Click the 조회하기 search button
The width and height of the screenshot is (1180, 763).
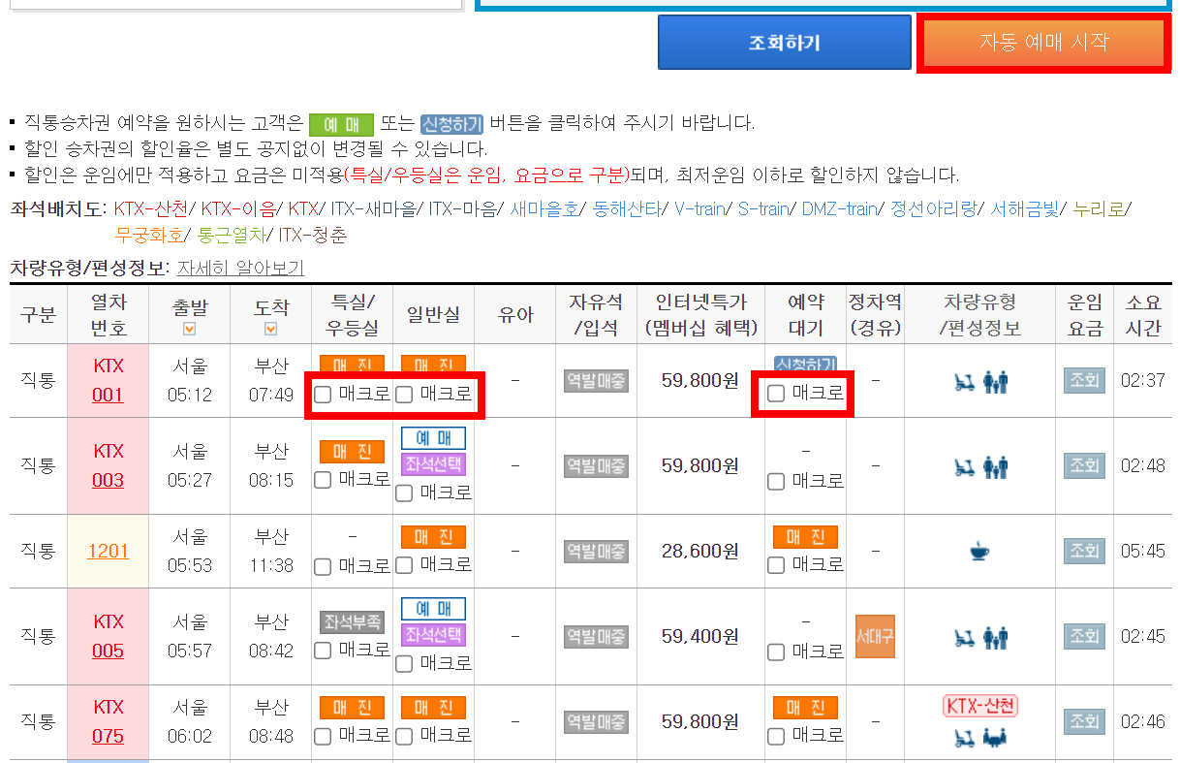[x=784, y=42]
